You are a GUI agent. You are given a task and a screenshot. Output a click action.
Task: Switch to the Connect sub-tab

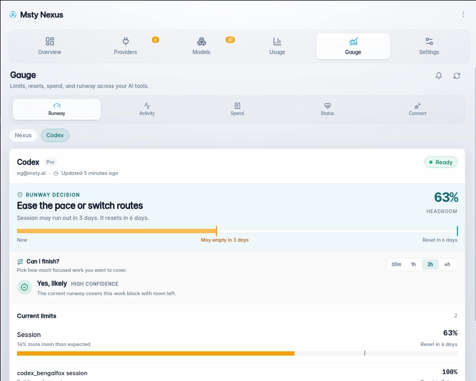pos(418,109)
